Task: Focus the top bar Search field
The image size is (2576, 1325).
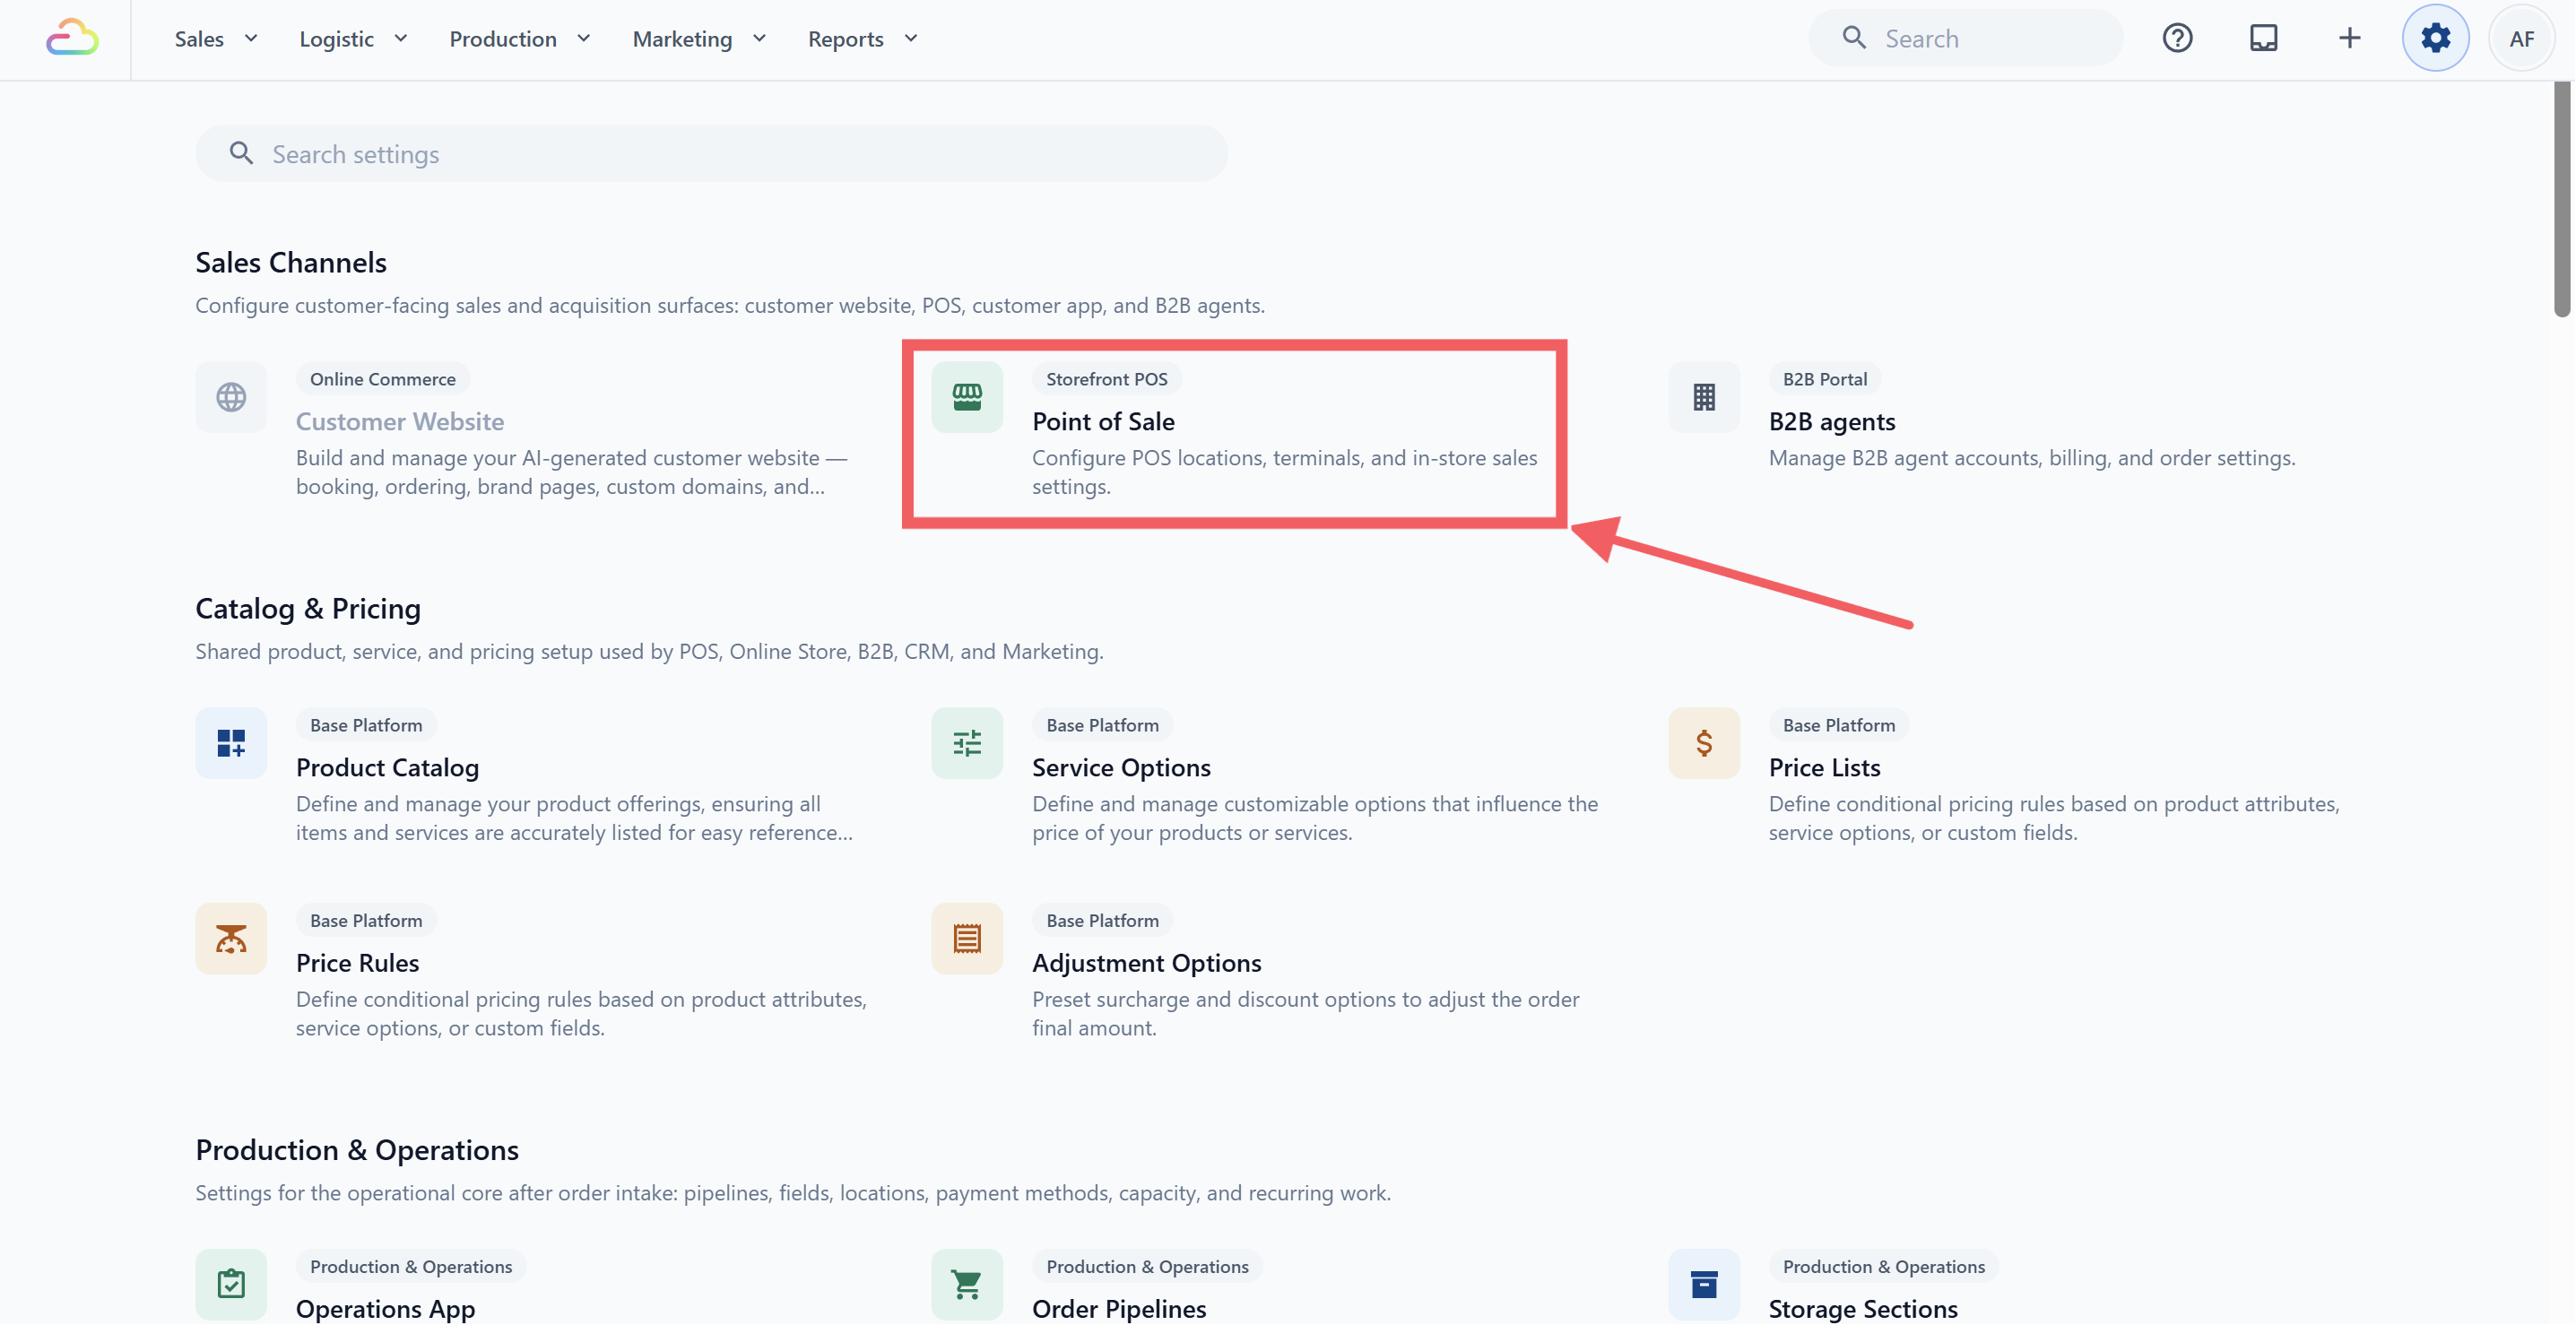Action: point(1966,38)
